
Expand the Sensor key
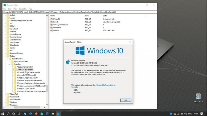pyautogui.click(x=5, y=18)
